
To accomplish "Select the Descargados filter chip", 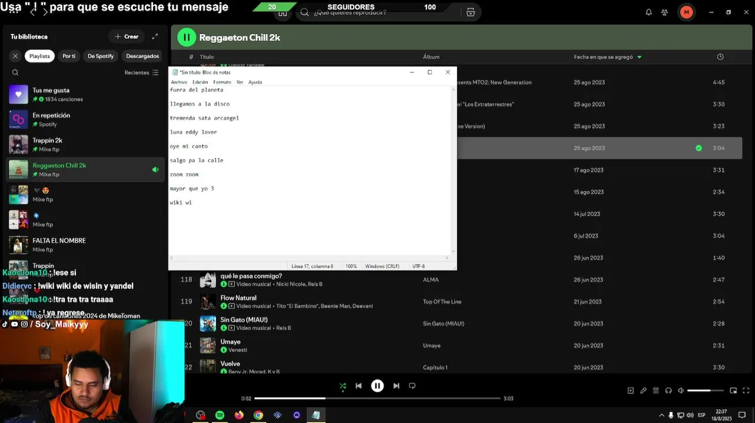I will click(142, 56).
